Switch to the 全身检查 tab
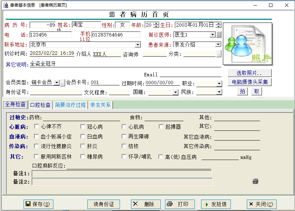Screen dimensions: 295x211 [x=15, y=104]
